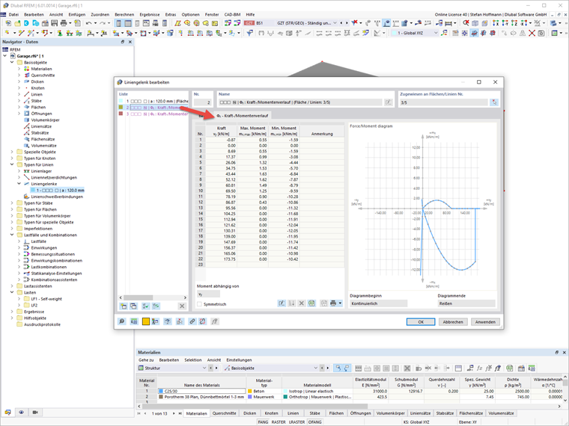Click the Diagrammende field showing Reißen
The height and width of the screenshot is (426, 569).
tap(466, 303)
